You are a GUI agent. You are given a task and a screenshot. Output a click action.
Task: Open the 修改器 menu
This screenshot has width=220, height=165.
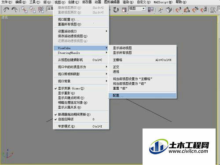click(87, 2)
